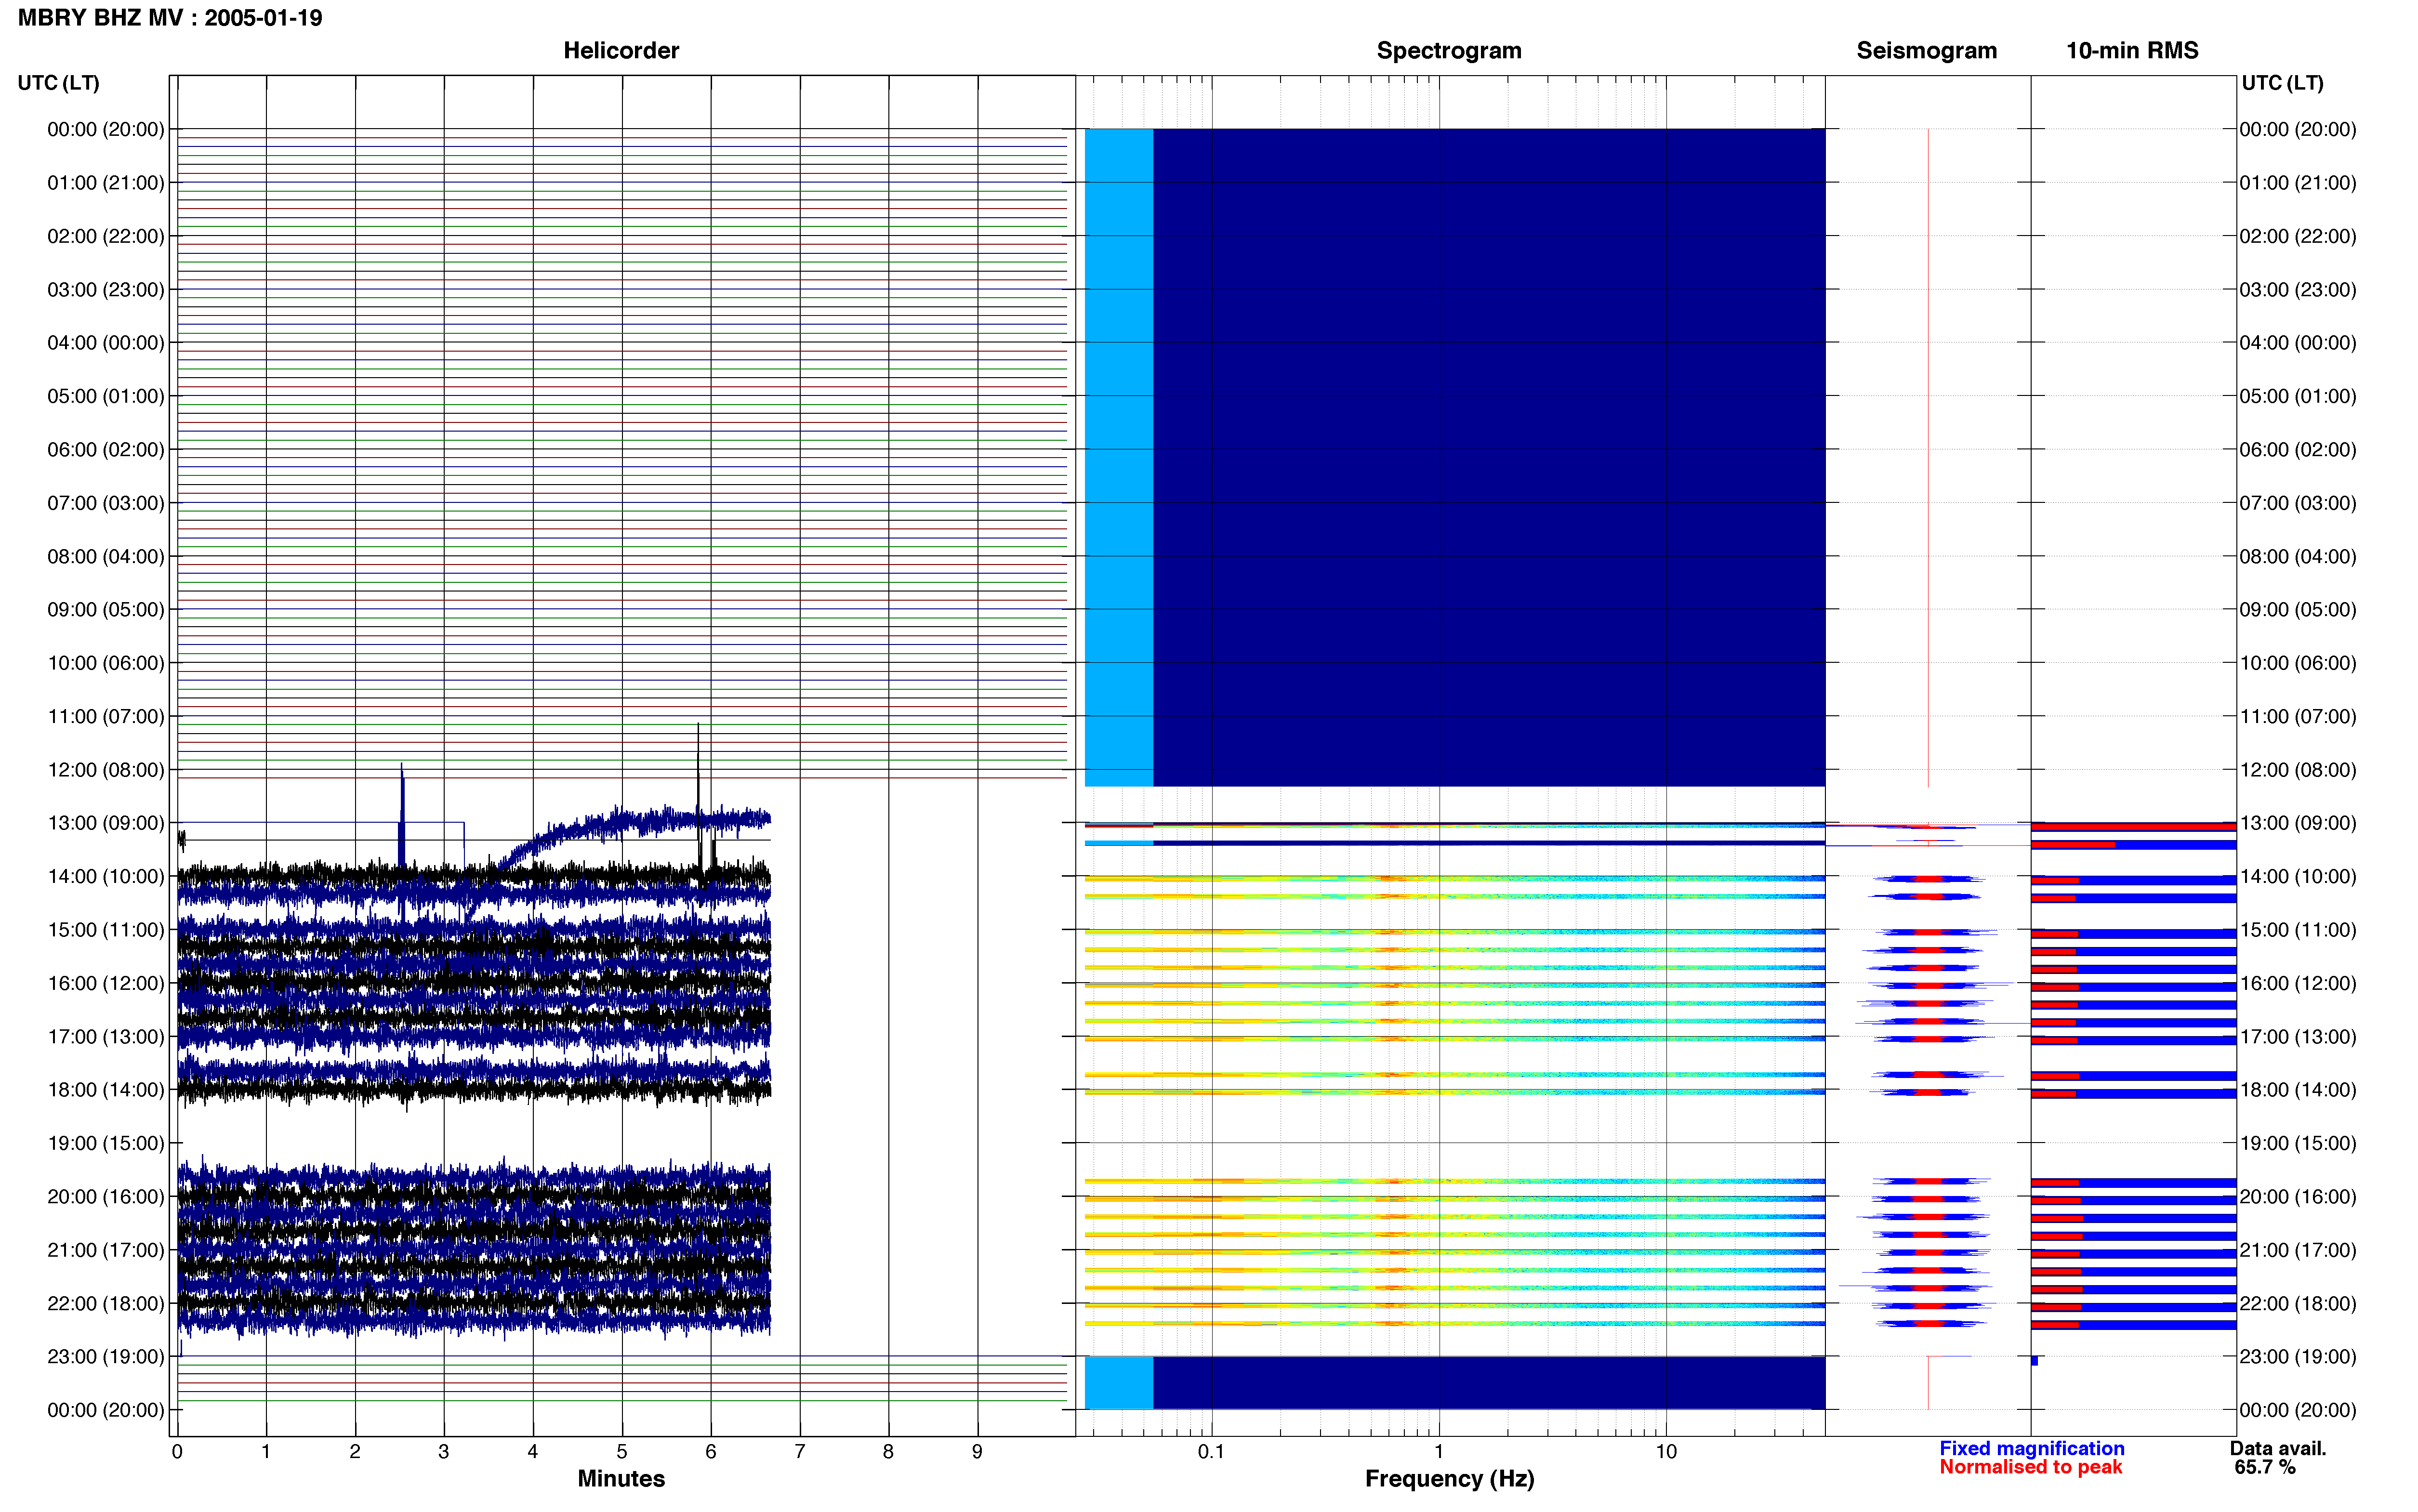Click "09:00 (05:00)" on the RMS-side time axis
The height and width of the screenshot is (1512, 2418).
[x=2298, y=610]
